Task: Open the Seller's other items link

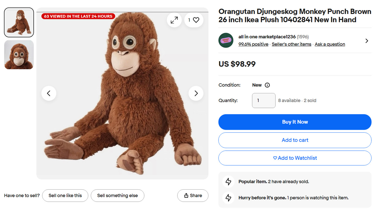Action: click(291, 44)
